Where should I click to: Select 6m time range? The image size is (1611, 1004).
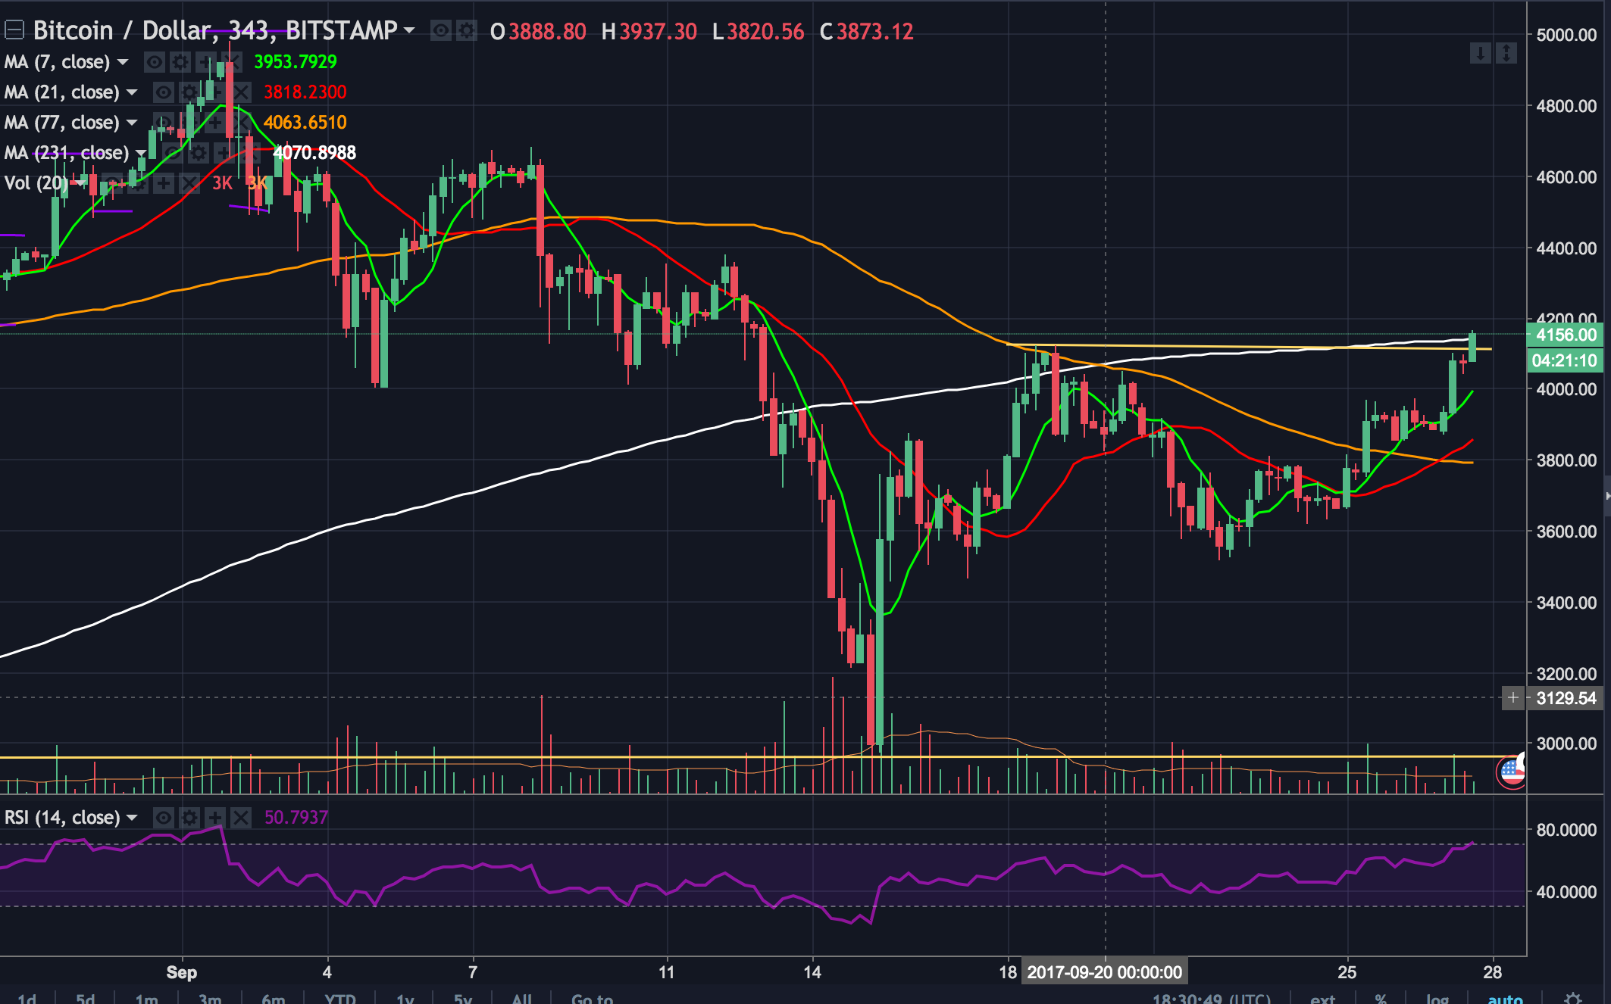[274, 999]
